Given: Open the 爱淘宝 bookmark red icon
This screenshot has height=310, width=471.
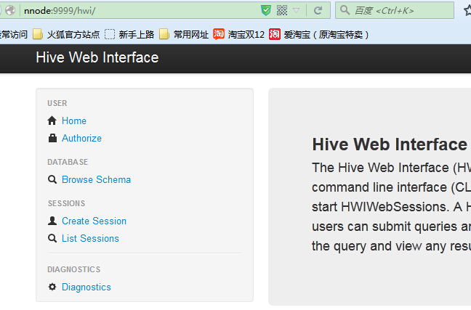Looking at the screenshot, I should pyautogui.click(x=275, y=34).
